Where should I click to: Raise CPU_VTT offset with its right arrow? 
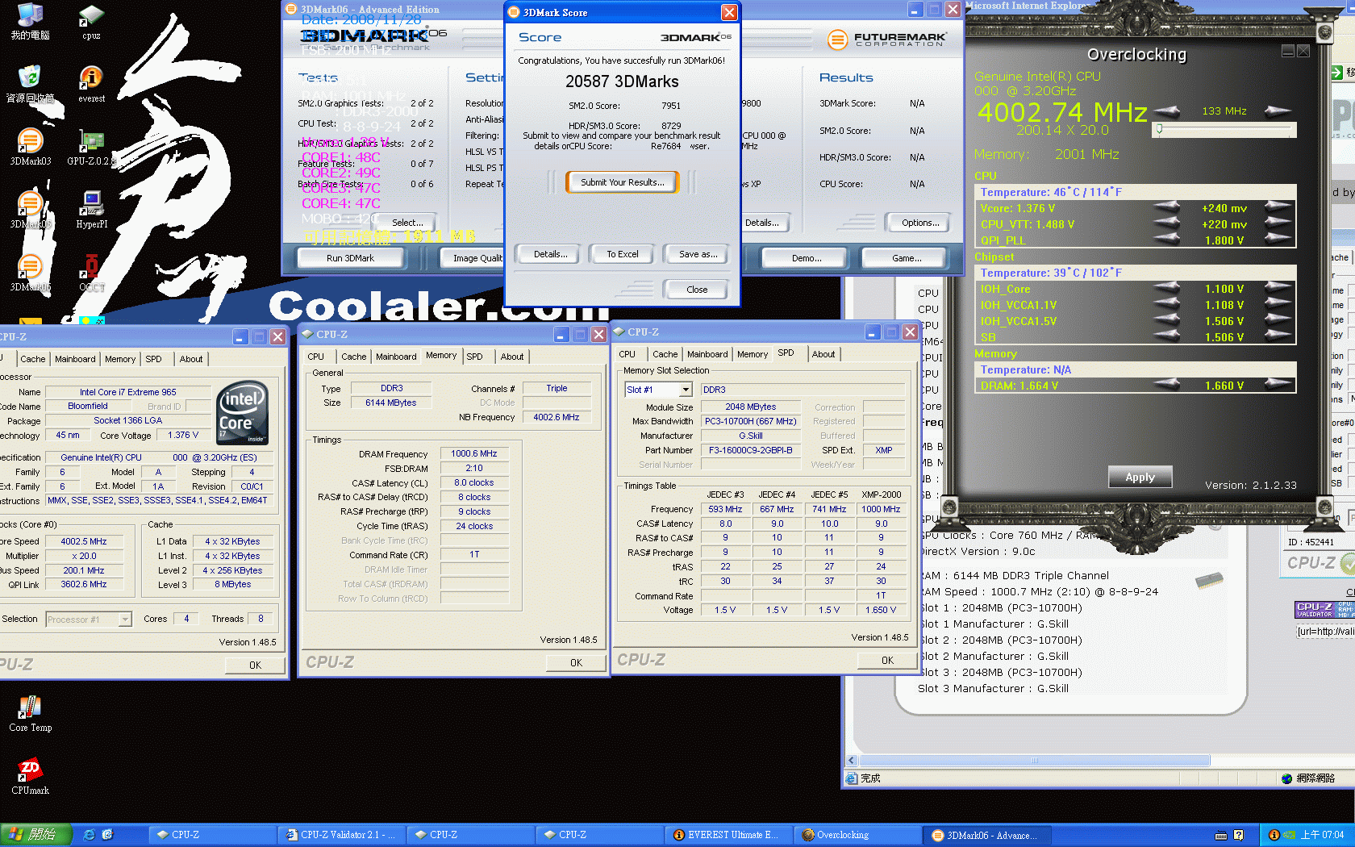(x=1278, y=224)
